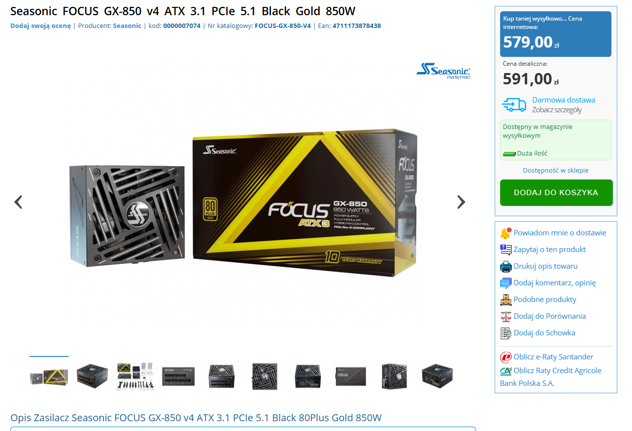Open Zobacz szczegóły delivery details
632x431 pixels.
pyautogui.click(x=557, y=110)
